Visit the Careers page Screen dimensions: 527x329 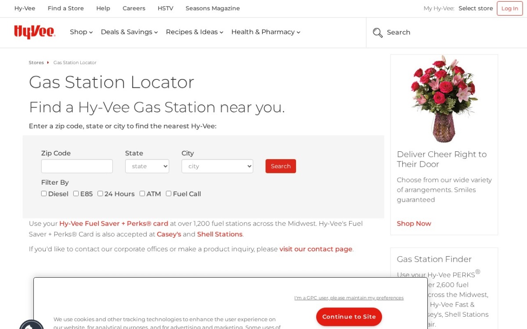[x=134, y=8]
